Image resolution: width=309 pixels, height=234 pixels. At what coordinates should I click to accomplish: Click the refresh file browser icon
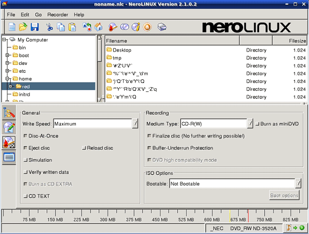(87, 27)
